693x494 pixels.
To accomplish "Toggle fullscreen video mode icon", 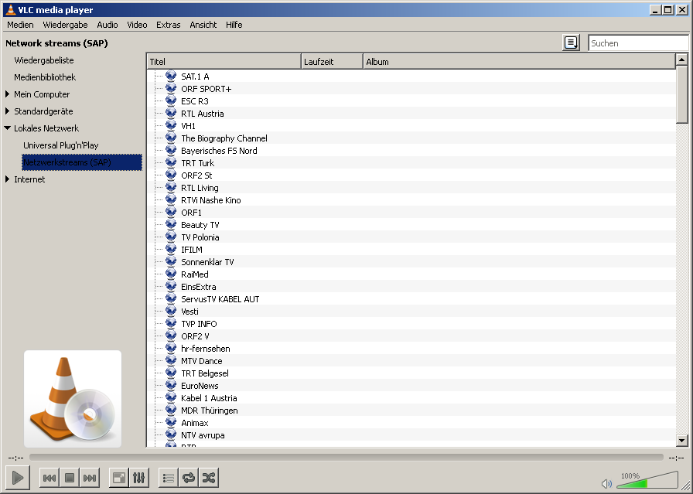I will pyautogui.click(x=118, y=478).
